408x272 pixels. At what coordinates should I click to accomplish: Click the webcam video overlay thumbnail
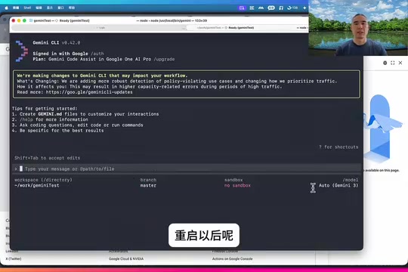click(358, 28)
